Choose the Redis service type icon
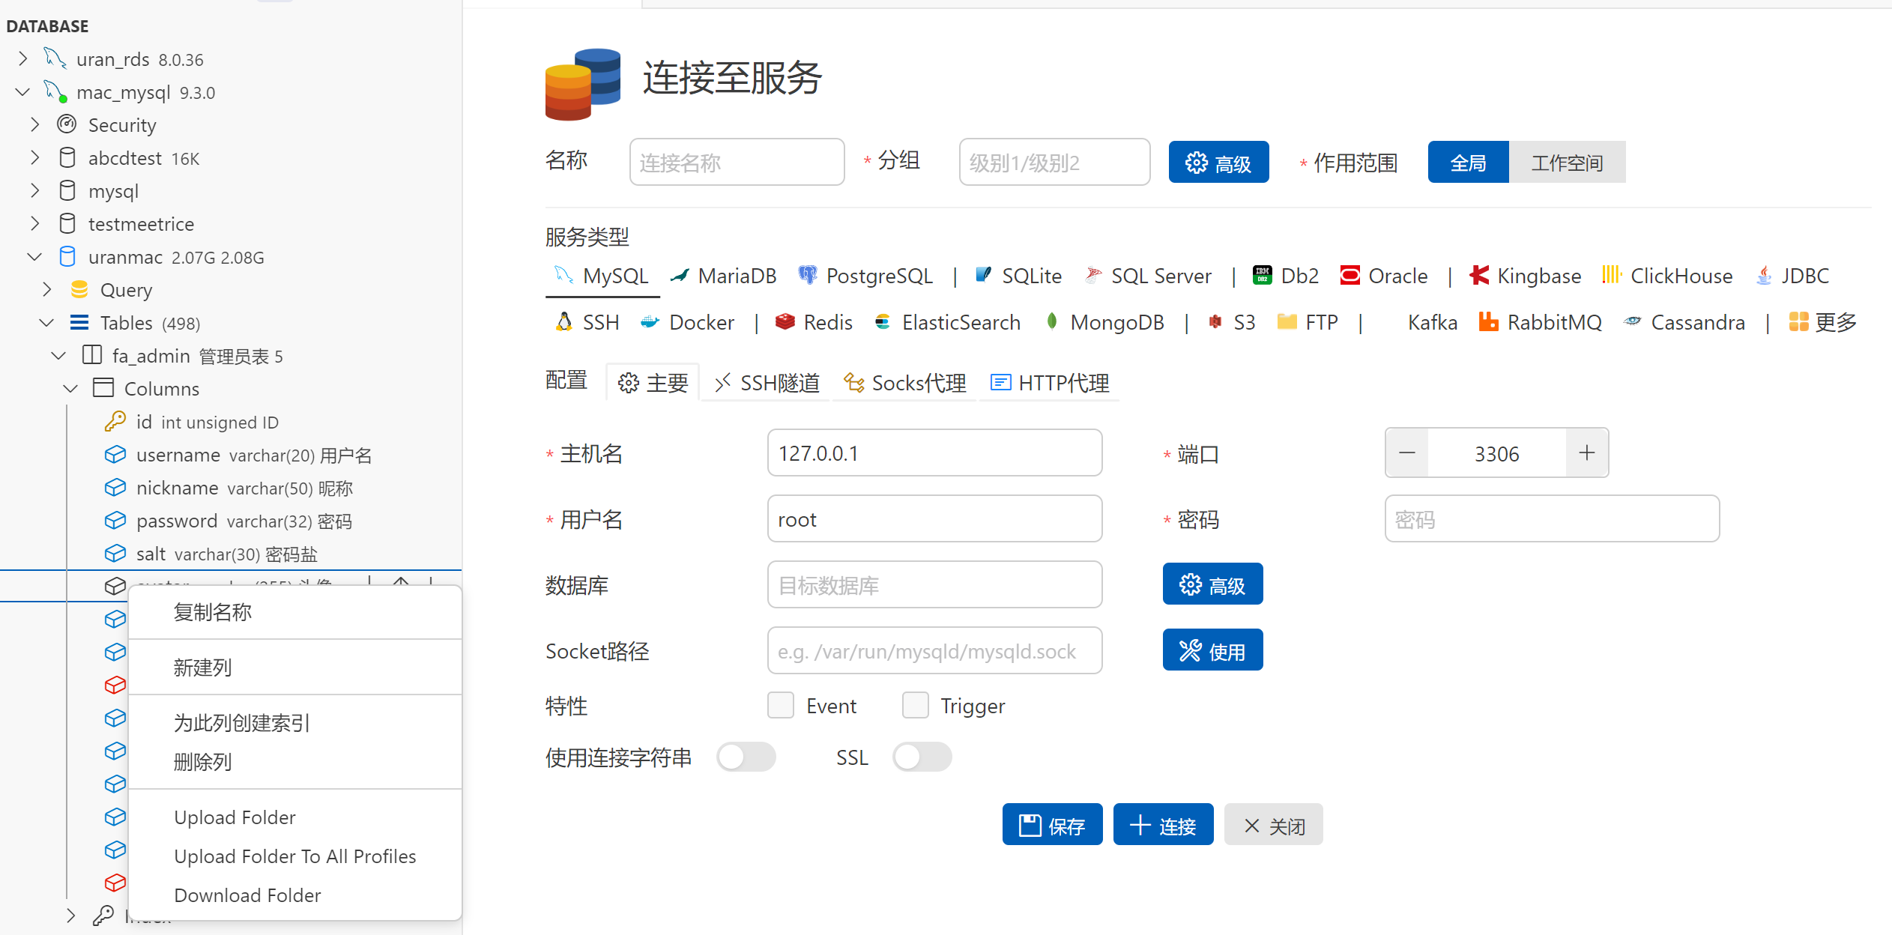This screenshot has height=935, width=1892. [x=785, y=322]
